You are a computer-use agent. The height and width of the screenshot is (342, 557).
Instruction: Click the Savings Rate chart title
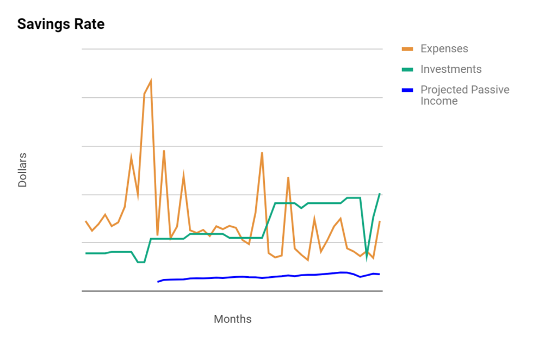tap(61, 24)
